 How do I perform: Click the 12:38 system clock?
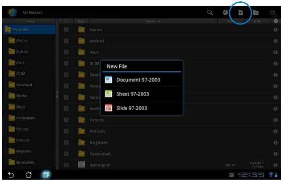pyautogui.click(x=251, y=175)
